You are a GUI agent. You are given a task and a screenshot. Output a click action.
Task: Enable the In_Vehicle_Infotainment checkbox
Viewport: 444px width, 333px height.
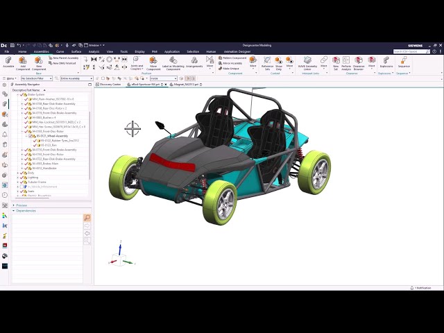(x=22, y=187)
